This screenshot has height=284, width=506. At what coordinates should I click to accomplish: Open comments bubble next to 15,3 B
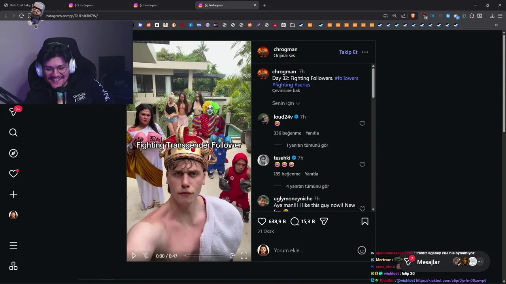pos(295,221)
